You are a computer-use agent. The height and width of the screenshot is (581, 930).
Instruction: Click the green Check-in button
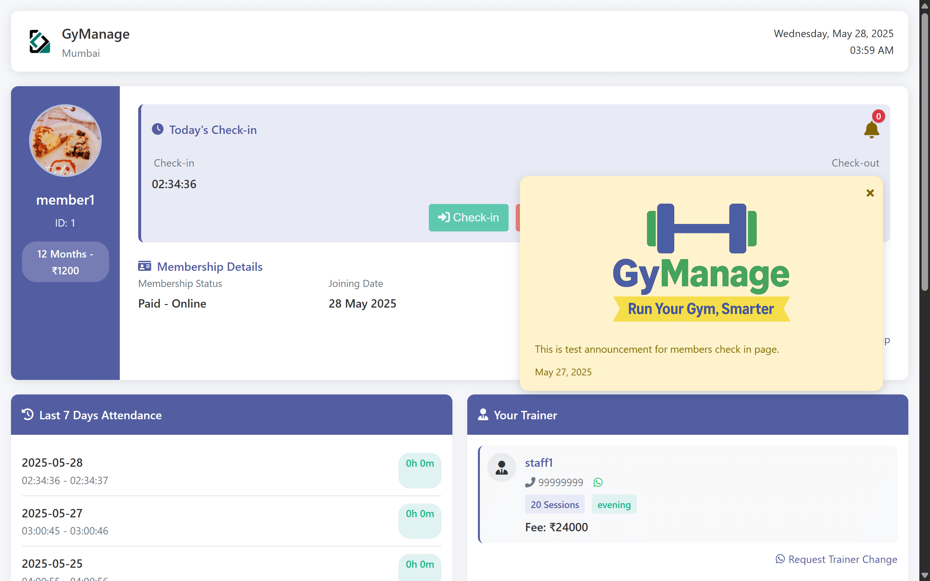(469, 218)
